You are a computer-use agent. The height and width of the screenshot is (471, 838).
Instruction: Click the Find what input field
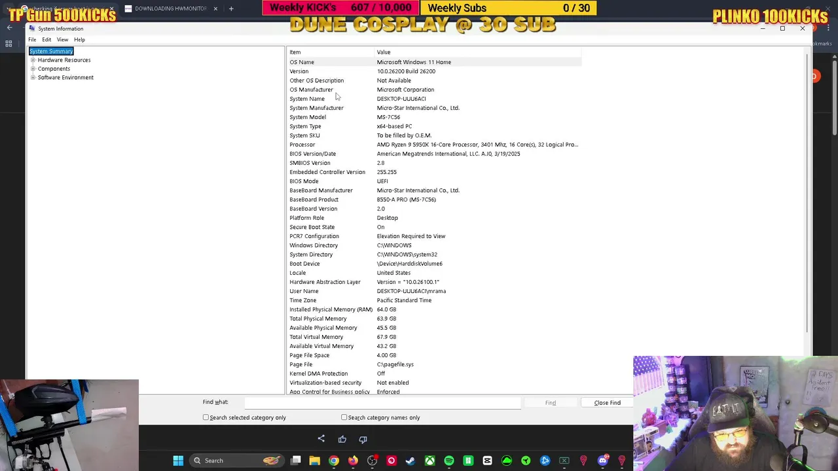(x=383, y=402)
